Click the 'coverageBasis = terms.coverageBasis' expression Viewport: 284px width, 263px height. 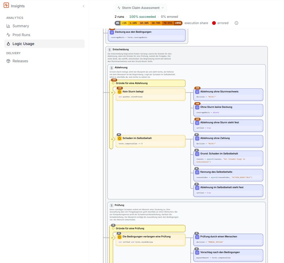pyautogui.click(x=129, y=37)
